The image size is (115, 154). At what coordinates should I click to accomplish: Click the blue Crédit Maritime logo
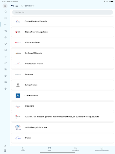pos(18,96)
